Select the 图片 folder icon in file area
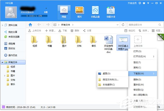This screenshot has height=111, width=164. pyautogui.click(x=64, y=40)
